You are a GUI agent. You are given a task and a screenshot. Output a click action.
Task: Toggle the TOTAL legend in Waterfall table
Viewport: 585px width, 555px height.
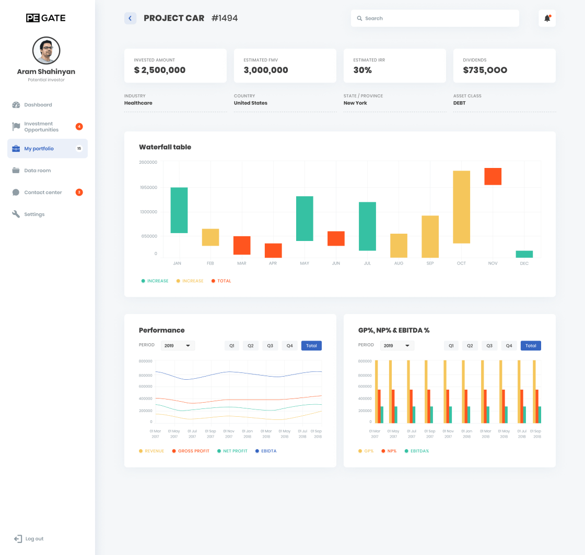(221, 281)
